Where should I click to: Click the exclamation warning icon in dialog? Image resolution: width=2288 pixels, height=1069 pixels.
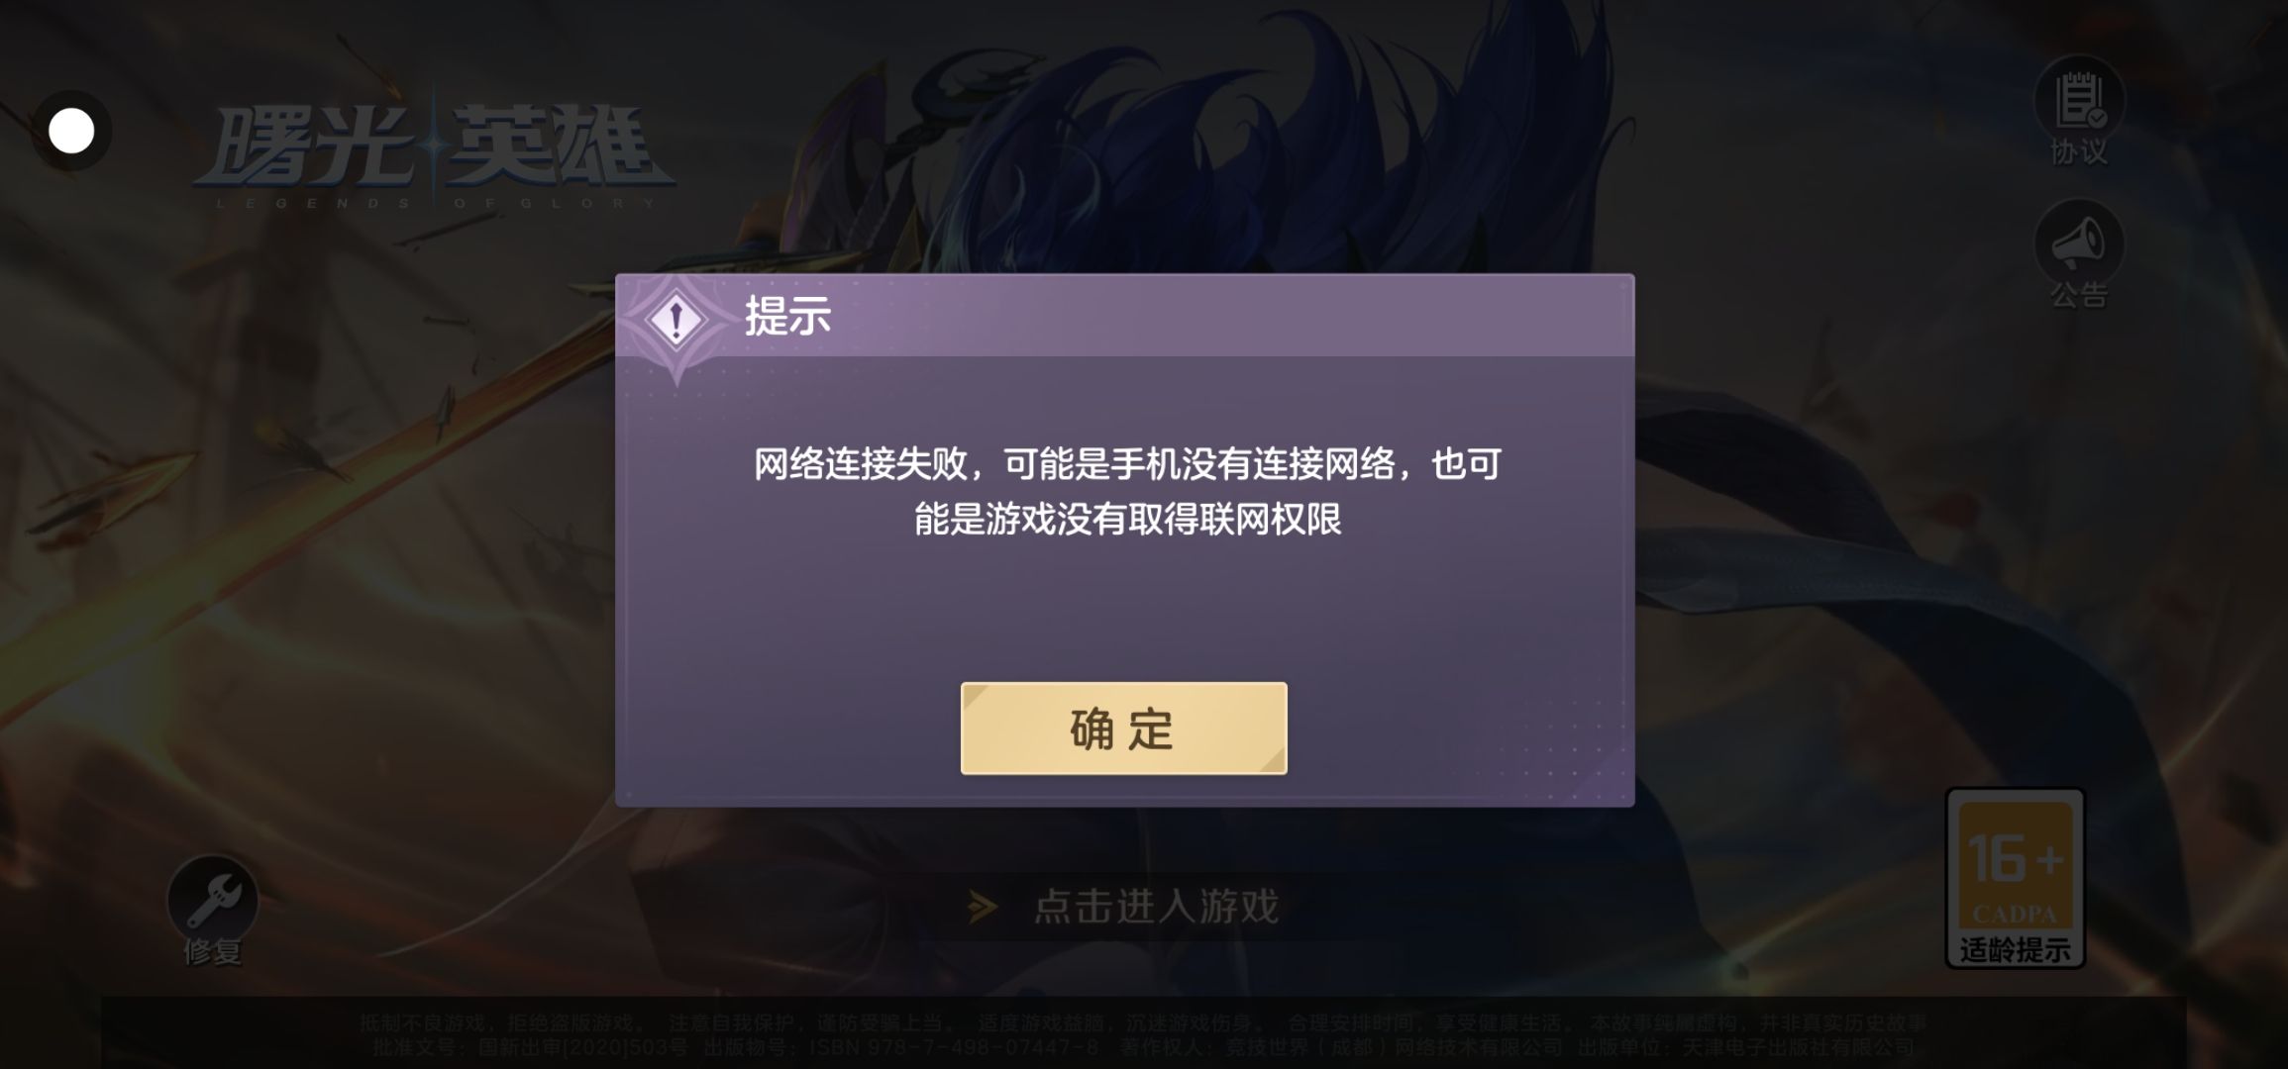tap(676, 320)
